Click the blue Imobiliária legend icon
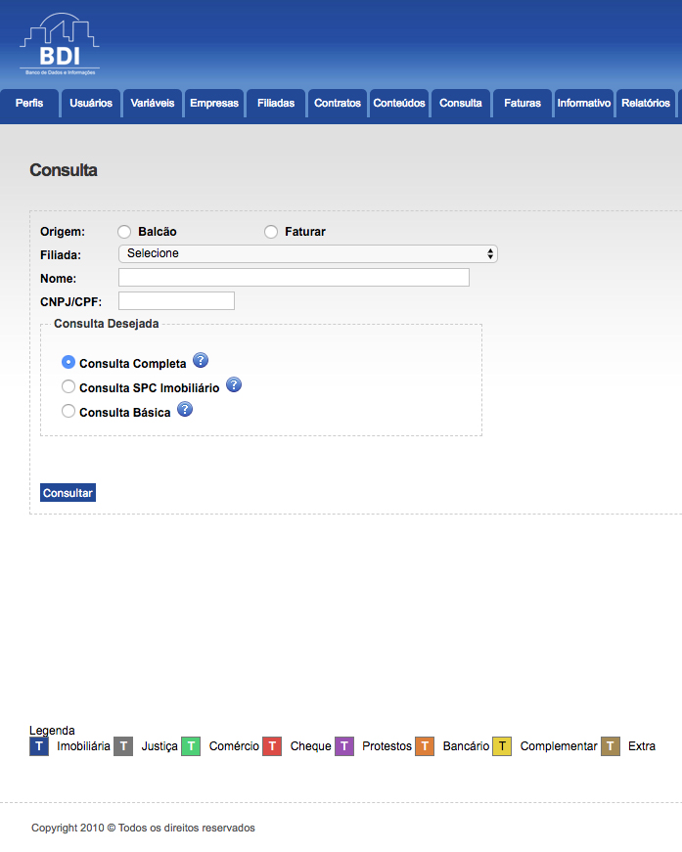Viewport: 682px width, 852px height. tap(39, 746)
